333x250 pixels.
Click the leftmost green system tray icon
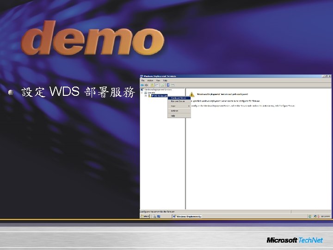point(310,216)
